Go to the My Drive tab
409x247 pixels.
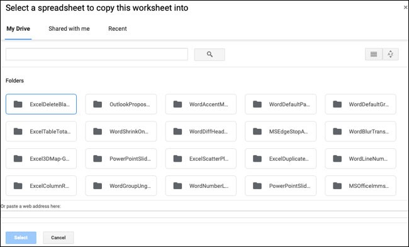click(x=18, y=29)
